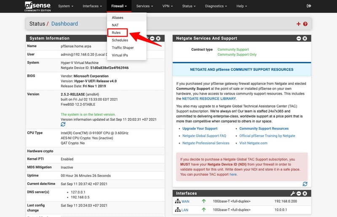The width and height of the screenshot is (337, 217).
Task: Click 'here' link to purchase TAC support
Action: coord(233,174)
